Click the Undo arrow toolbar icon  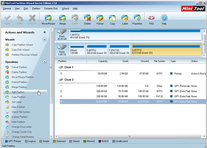(x=20, y=18)
